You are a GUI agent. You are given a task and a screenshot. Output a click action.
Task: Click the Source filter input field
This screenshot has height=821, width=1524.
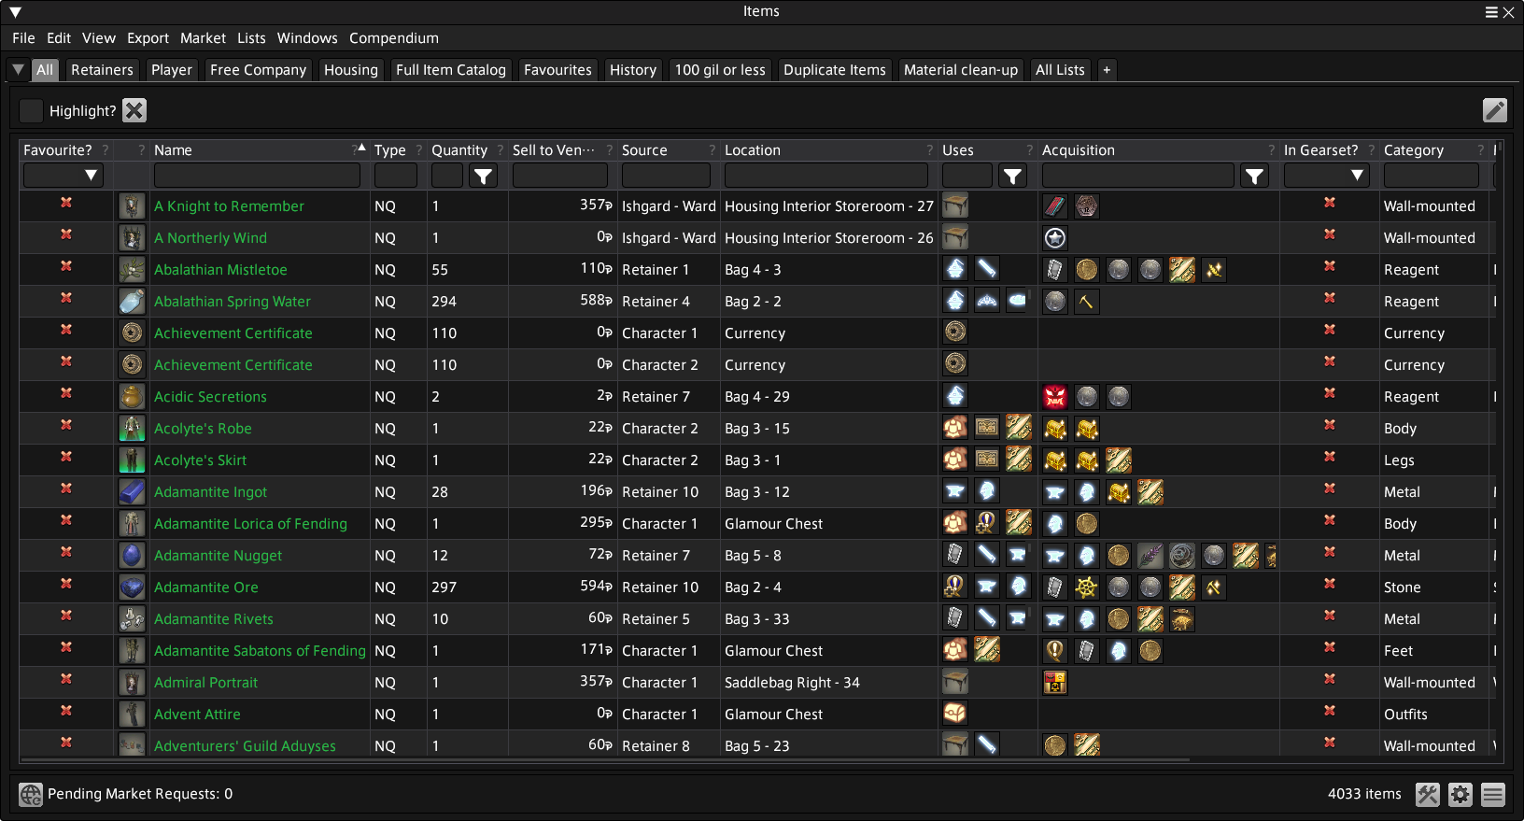[666, 175]
